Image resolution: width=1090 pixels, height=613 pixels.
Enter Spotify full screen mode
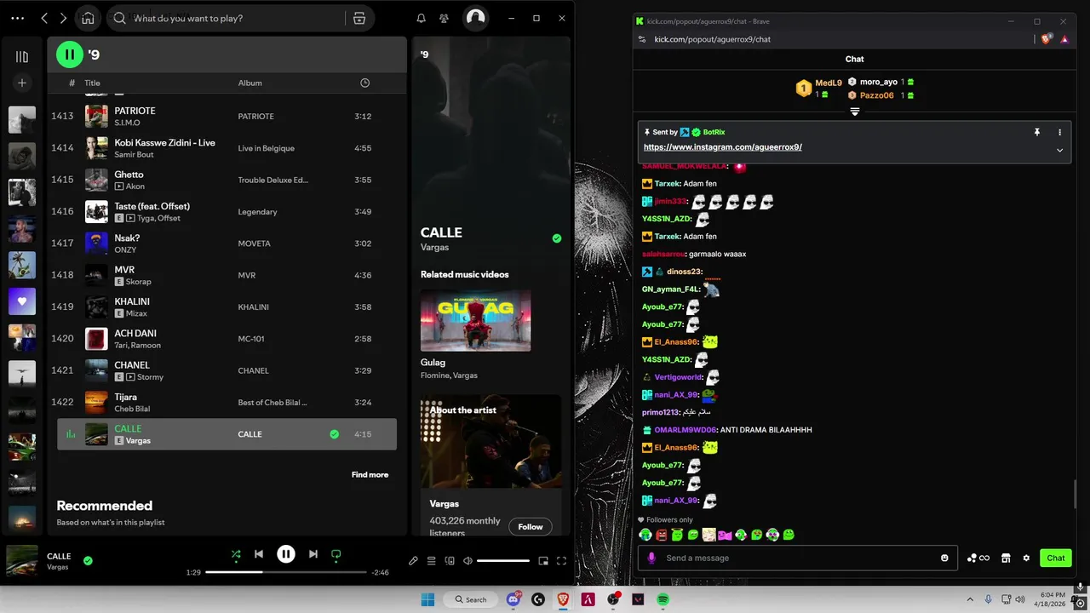pos(561,560)
